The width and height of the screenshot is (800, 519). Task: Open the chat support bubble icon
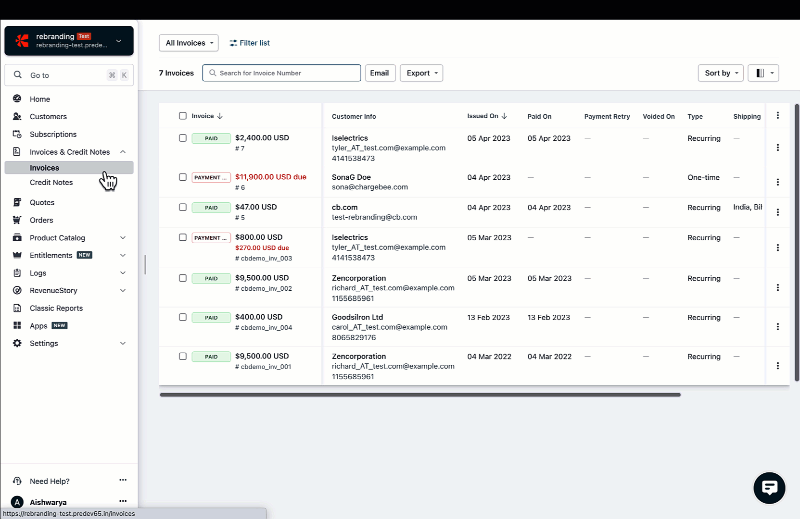[x=769, y=488]
